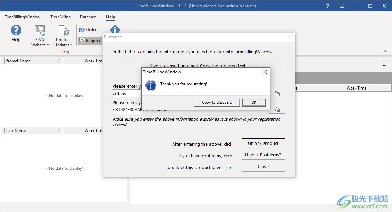Click the Register ribbon button

click(x=90, y=41)
